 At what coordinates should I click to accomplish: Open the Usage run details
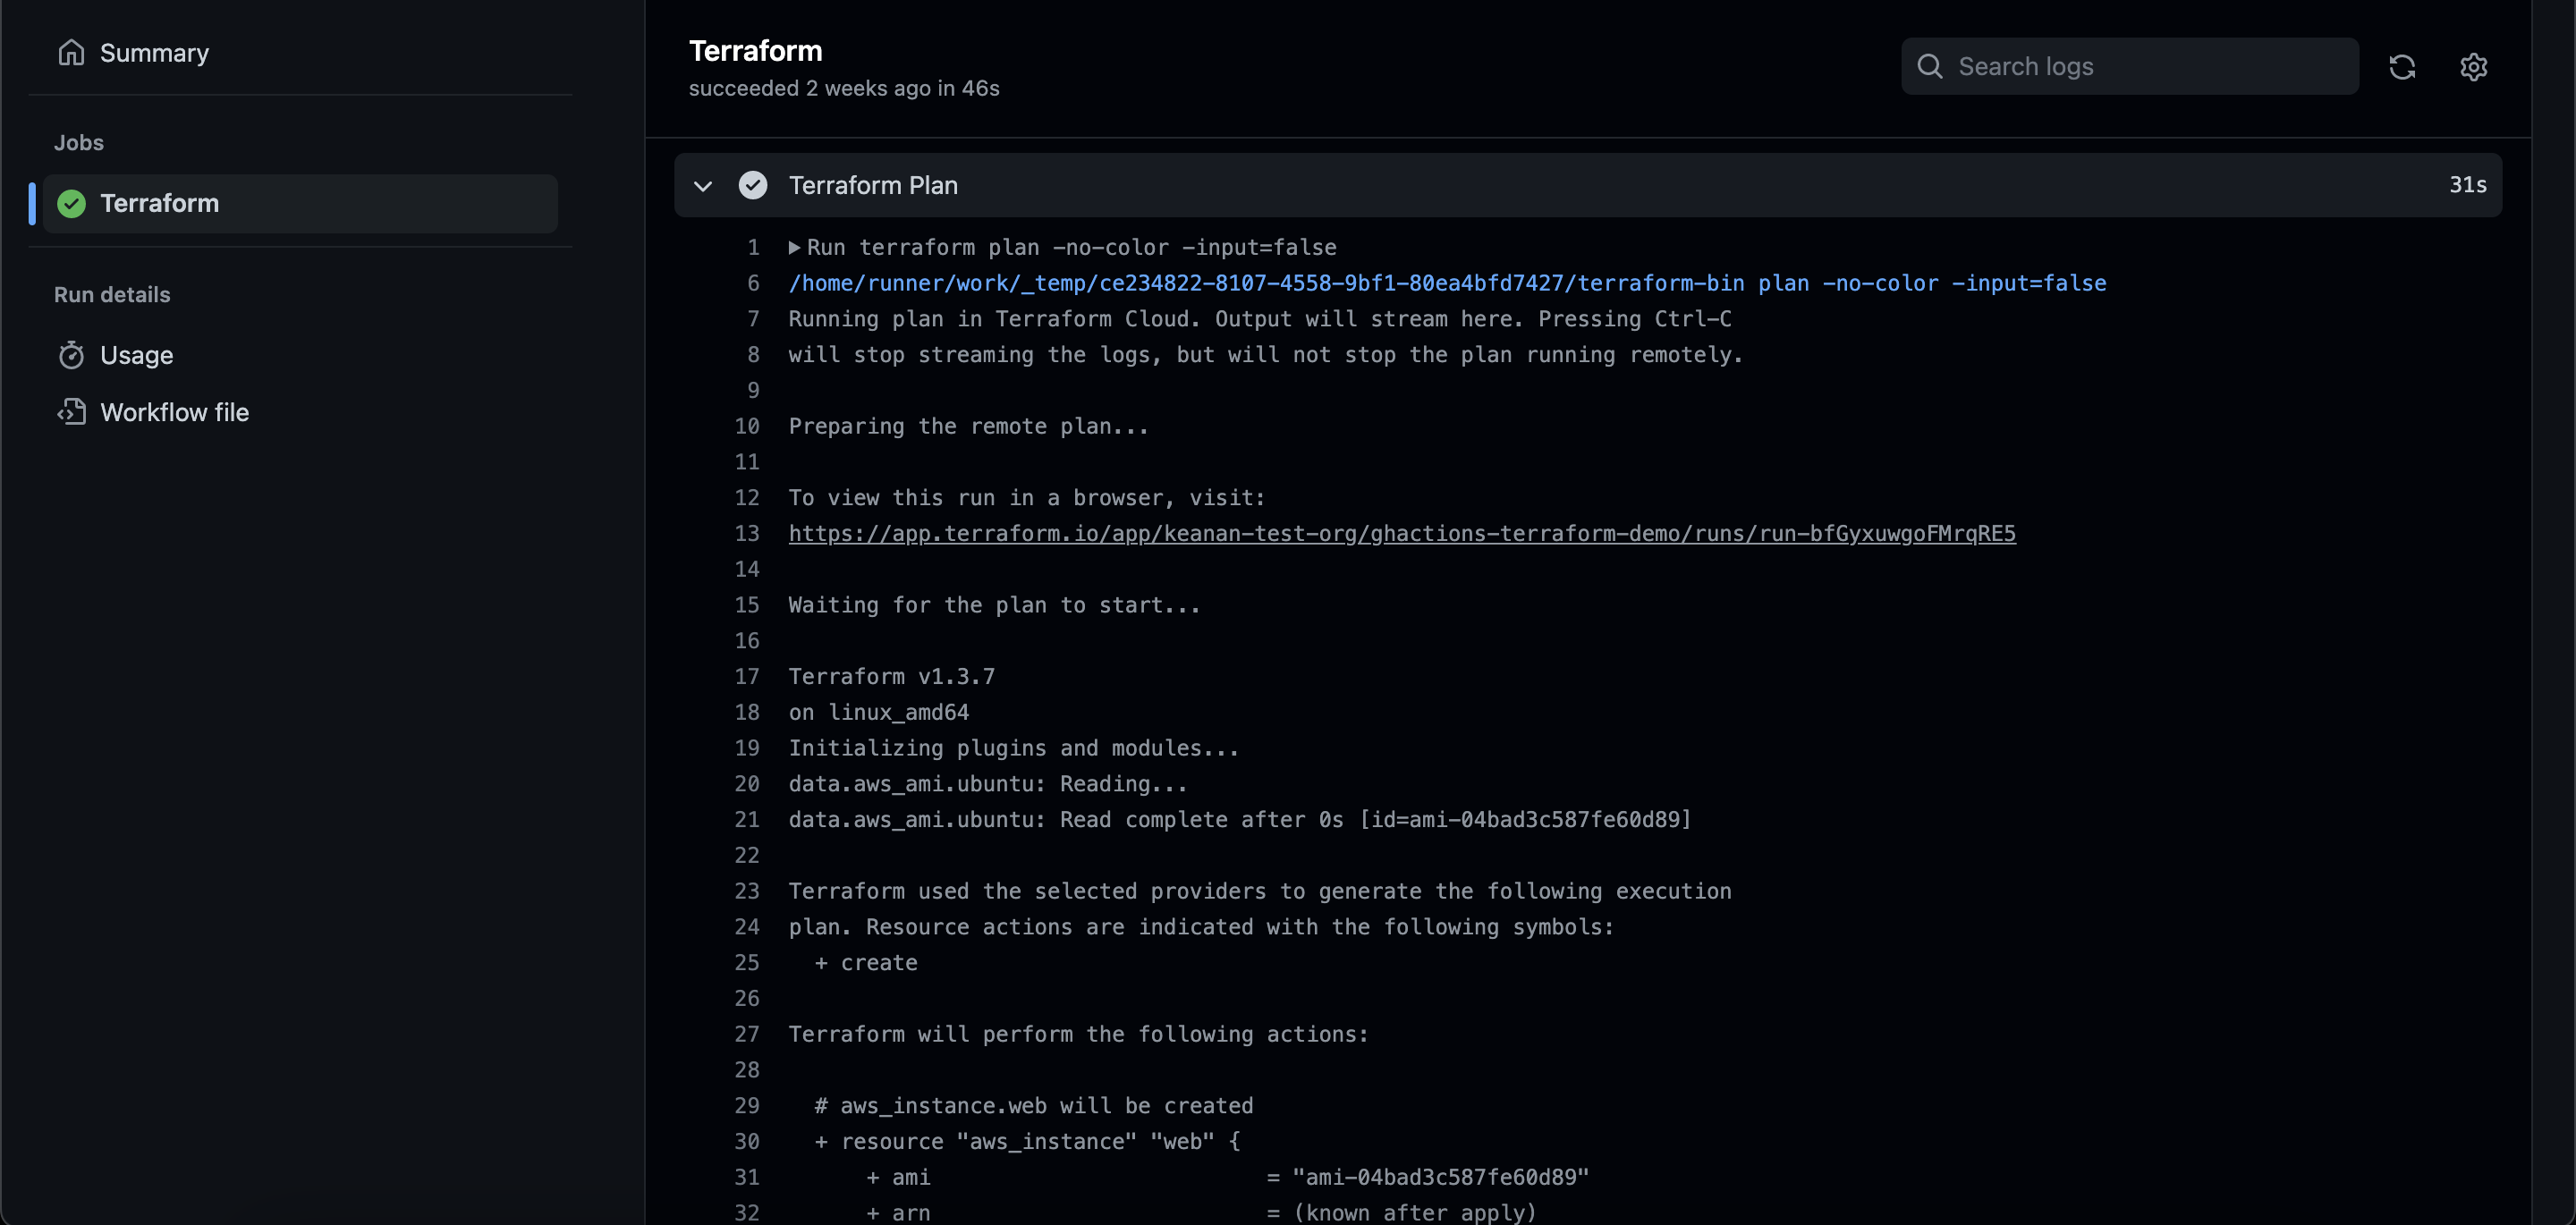(136, 355)
